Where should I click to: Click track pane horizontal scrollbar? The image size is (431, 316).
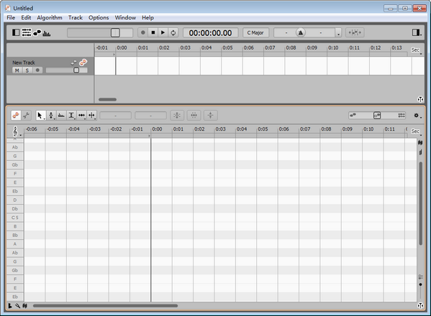pyautogui.click(x=107, y=99)
